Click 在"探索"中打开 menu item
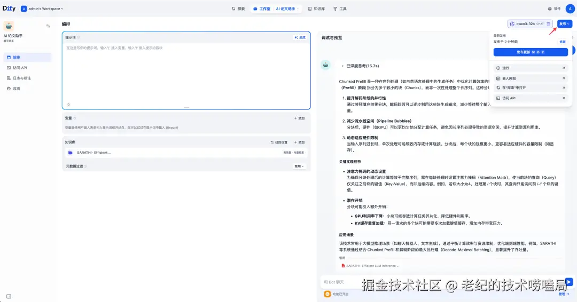This screenshot has height=302, width=577. click(531, 88)
